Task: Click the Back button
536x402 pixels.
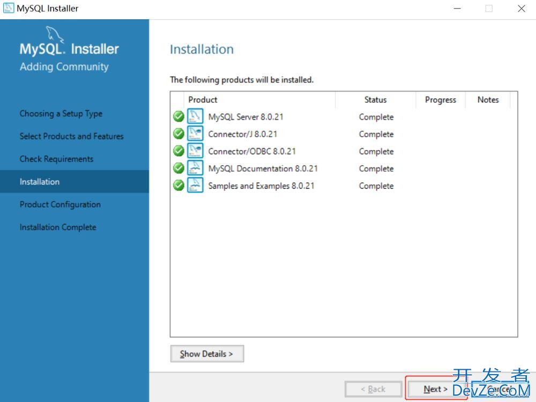Action: (x=373, y=389)
